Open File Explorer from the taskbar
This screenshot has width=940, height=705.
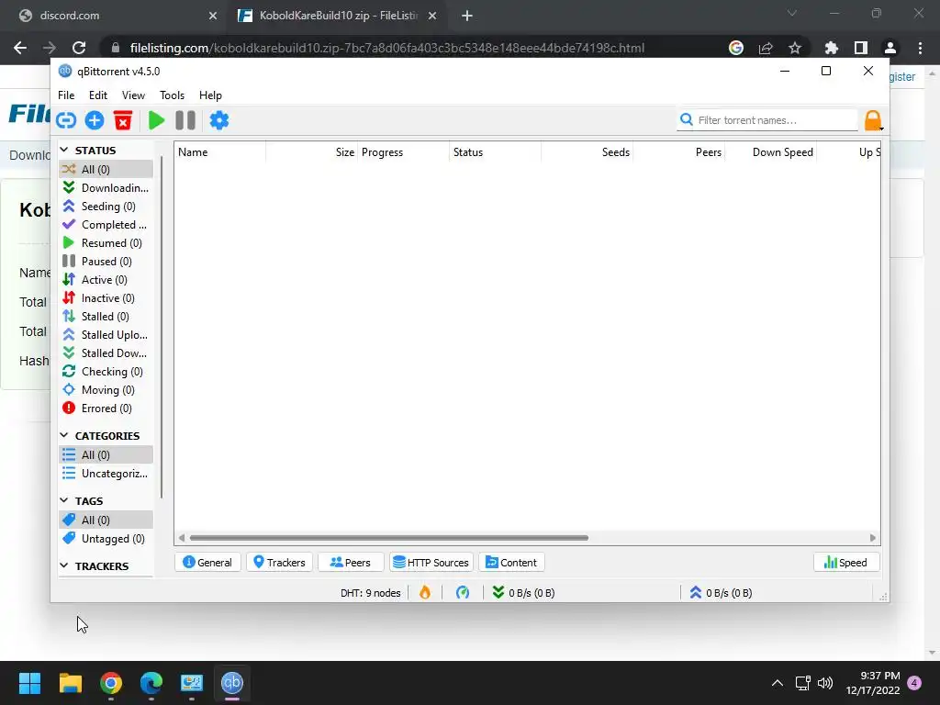70,683
